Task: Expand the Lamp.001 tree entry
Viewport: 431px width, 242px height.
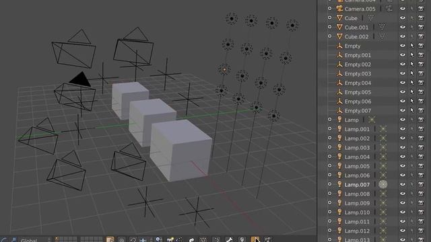Action: 329,128
